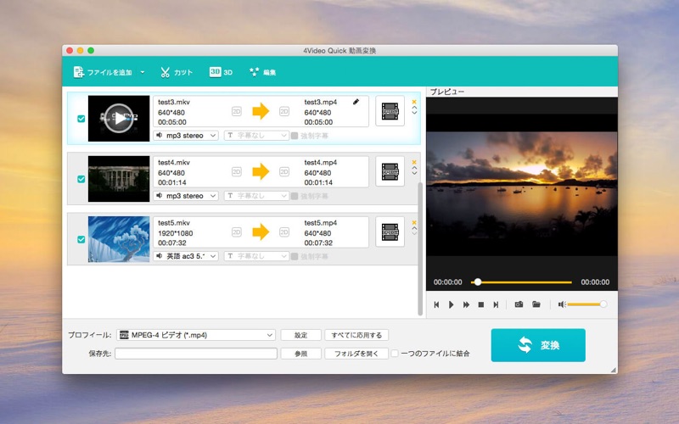Screen dimensions: 679x424
Task: Remove test5.mkv with orange X icon
Action: tap(414, 222)
